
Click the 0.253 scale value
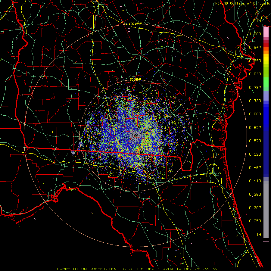[255, 221]
